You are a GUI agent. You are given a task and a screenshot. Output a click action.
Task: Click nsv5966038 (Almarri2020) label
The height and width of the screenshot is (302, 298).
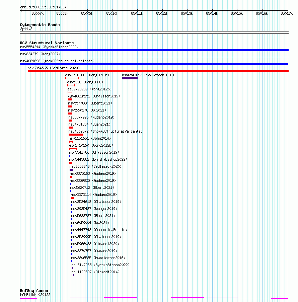tap(95, 244)
